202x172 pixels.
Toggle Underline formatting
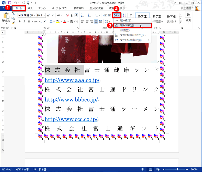pyautogui.click(x=29, y=22)
